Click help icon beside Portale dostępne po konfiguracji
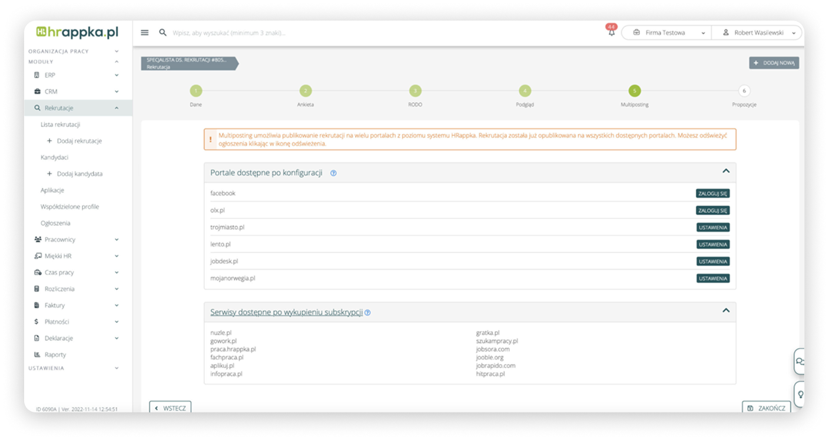829x440 pixels. click(333, 174)
